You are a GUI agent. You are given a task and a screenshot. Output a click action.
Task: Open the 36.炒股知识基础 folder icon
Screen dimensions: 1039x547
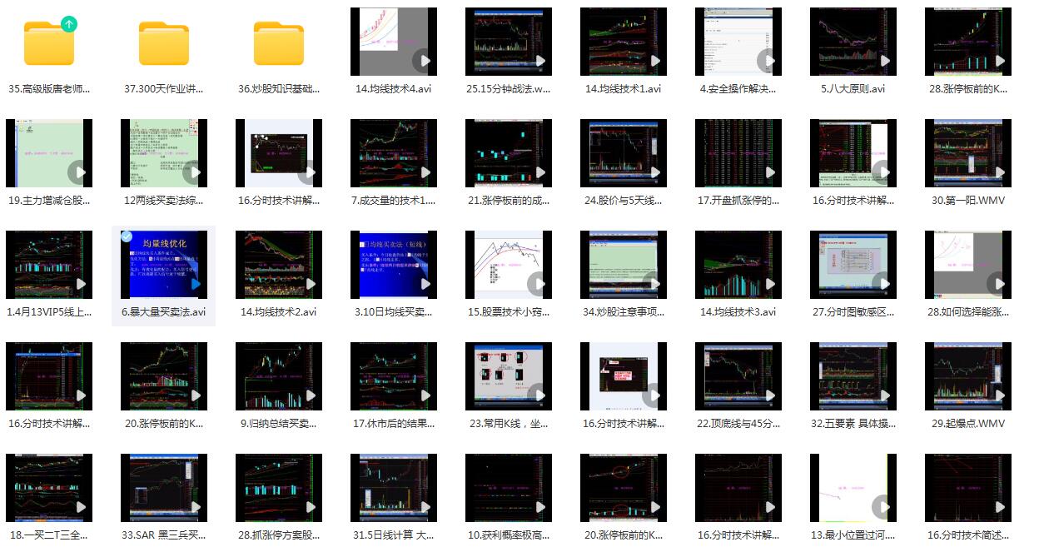click(x=279, y=43)
